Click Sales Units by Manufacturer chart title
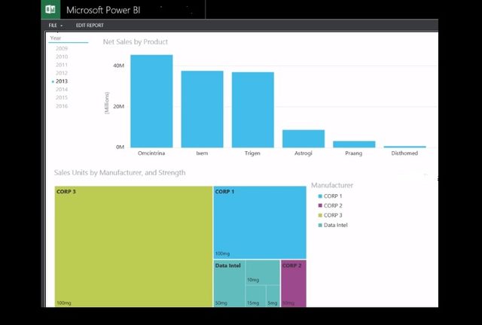This screenshot has width=482, height=325. (120, 172)
